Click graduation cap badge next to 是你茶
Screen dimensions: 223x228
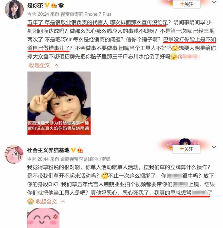point(61,6)
